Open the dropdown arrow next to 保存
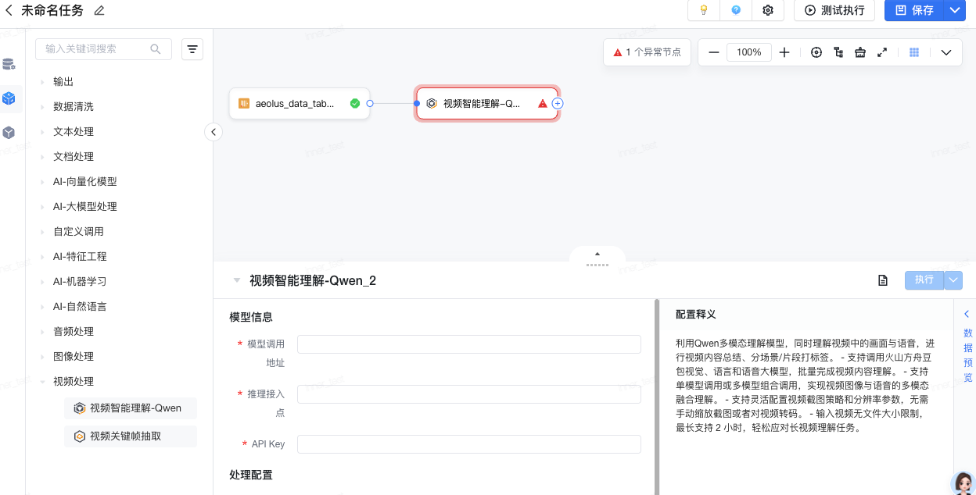 pos(954,10)
